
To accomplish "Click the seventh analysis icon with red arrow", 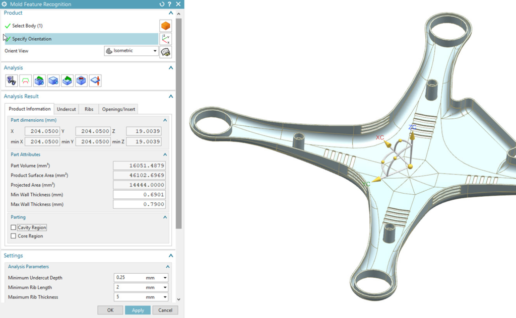I will (x=95, y=81).
